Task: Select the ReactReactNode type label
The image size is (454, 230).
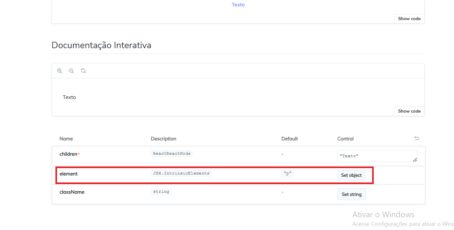Action: pos(172,153)
